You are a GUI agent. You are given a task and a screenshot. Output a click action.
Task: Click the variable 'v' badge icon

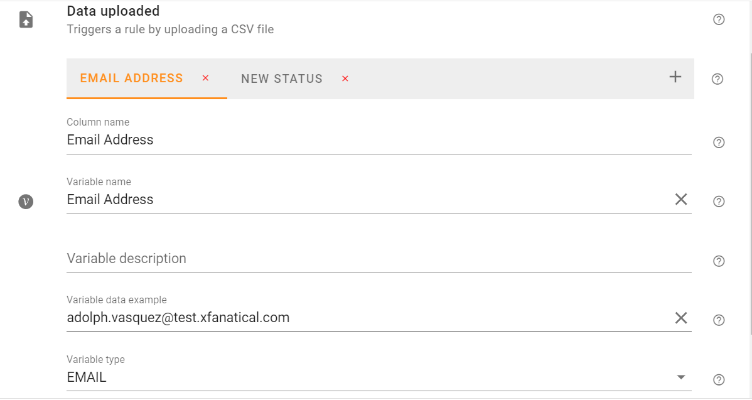tap(26, 202)
